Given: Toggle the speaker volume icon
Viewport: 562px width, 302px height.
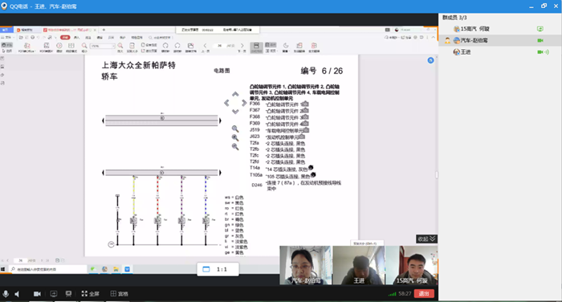Looking at the screenshot, I should pyautogui.click(x=17, y=294).
